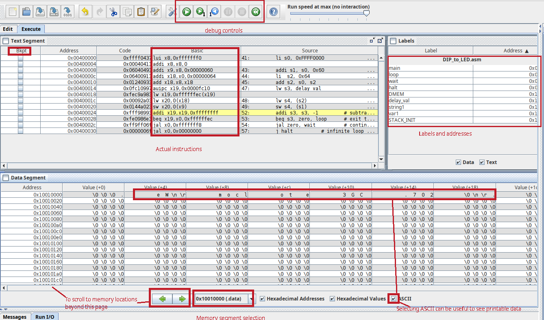Click the green previous memory page arrow button
The height and width of the screenshot is (320, 544).
pos(163,299)
